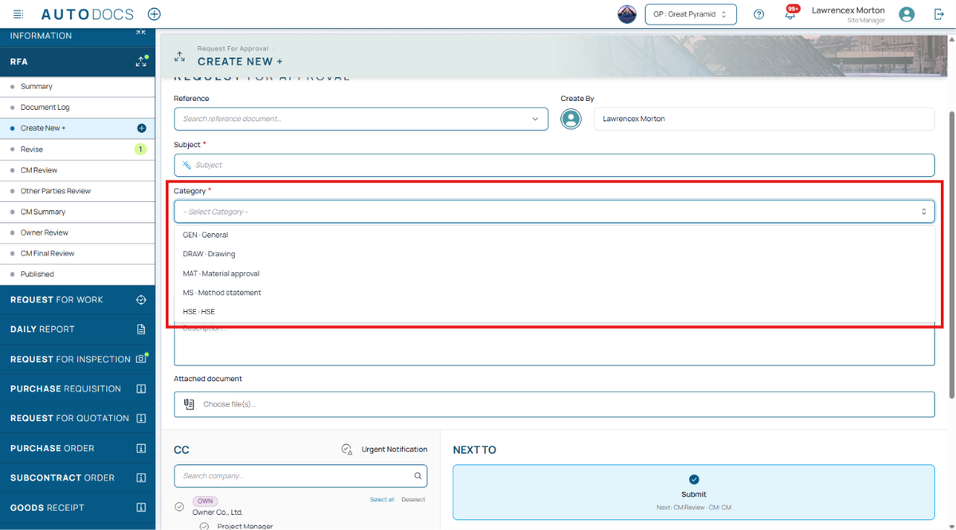Choose MAT - Material approval category

554,273
